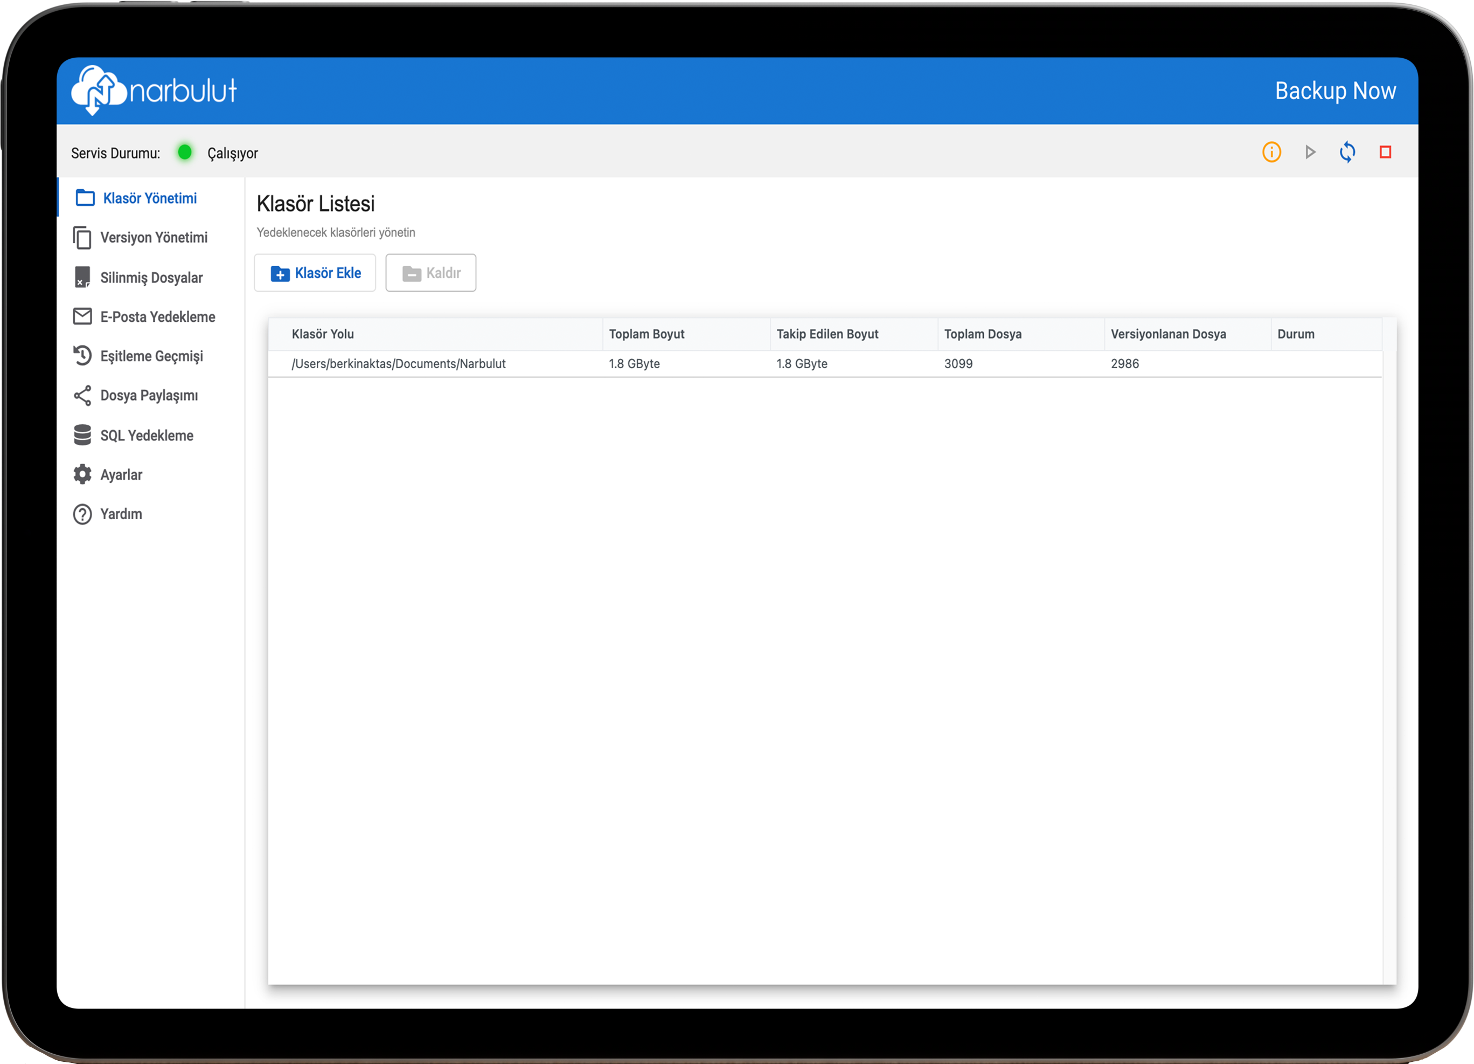Start service with the play icon
Screen dimensions: 1474x1064
[1310, 152]
